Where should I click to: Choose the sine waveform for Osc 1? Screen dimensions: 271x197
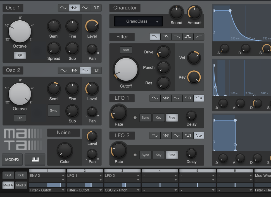pos(63,8)
